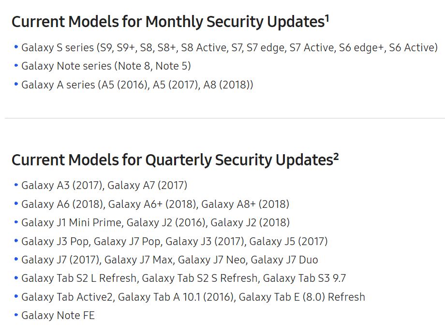The height and width of the screenshot is (335, 445).
Task: Click the Galaxy A7 (2017) text
Action: click(x=148, y=186)
